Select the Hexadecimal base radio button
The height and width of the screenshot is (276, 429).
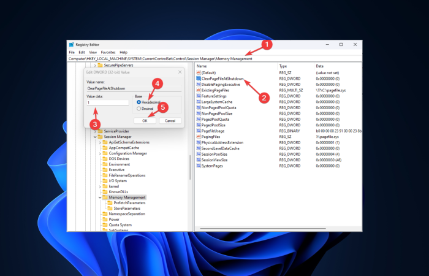coord(139,102)
